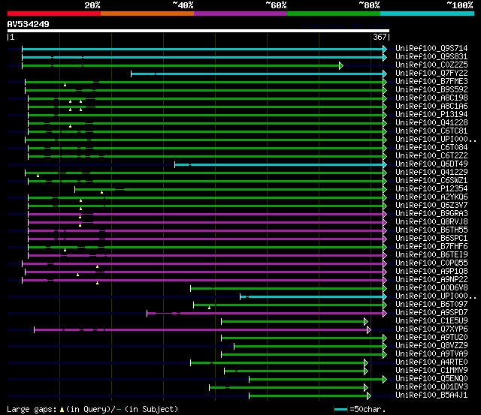Select the UniRef100_A8C1A6 label
The width and height of the screenshot is (481, 415).
431,107
